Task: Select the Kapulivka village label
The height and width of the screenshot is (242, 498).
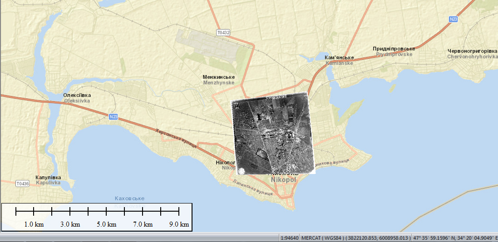Action: click(x=48, y=180)
